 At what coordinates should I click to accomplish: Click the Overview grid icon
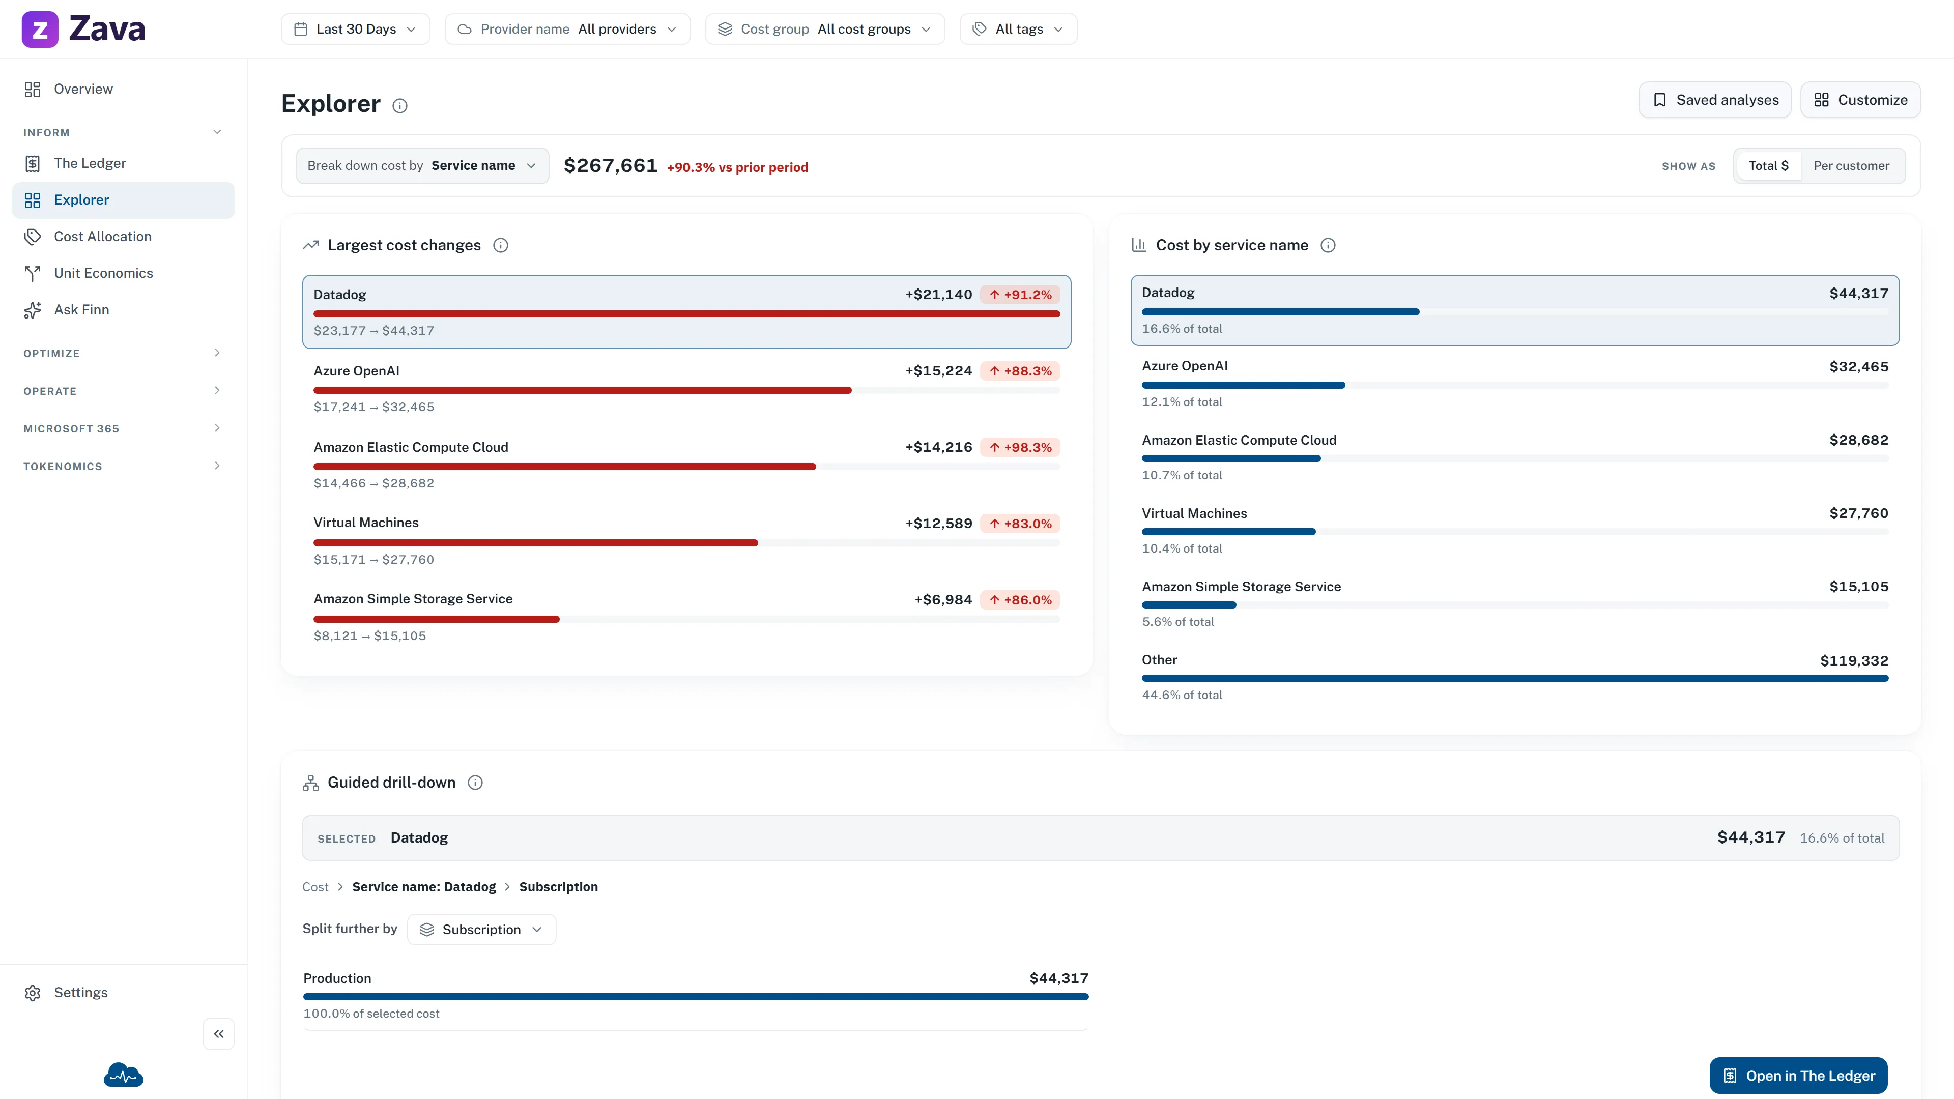(32, 90)
